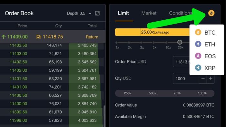This screenshot has width=226, height=127.
Task: Choose 100% of available quantity
Action: 202,93
